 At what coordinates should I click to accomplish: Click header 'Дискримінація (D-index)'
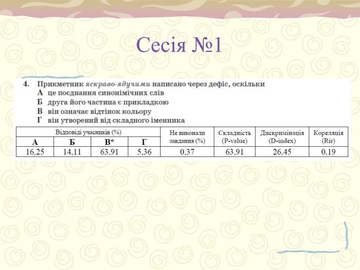pyautogui.click(x=282, y=137)
